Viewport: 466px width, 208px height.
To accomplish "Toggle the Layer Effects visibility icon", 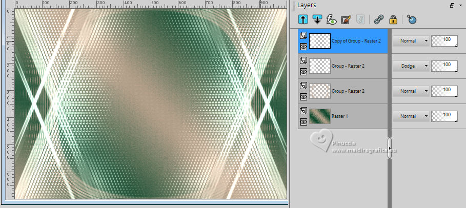I will tap(331, 19).
